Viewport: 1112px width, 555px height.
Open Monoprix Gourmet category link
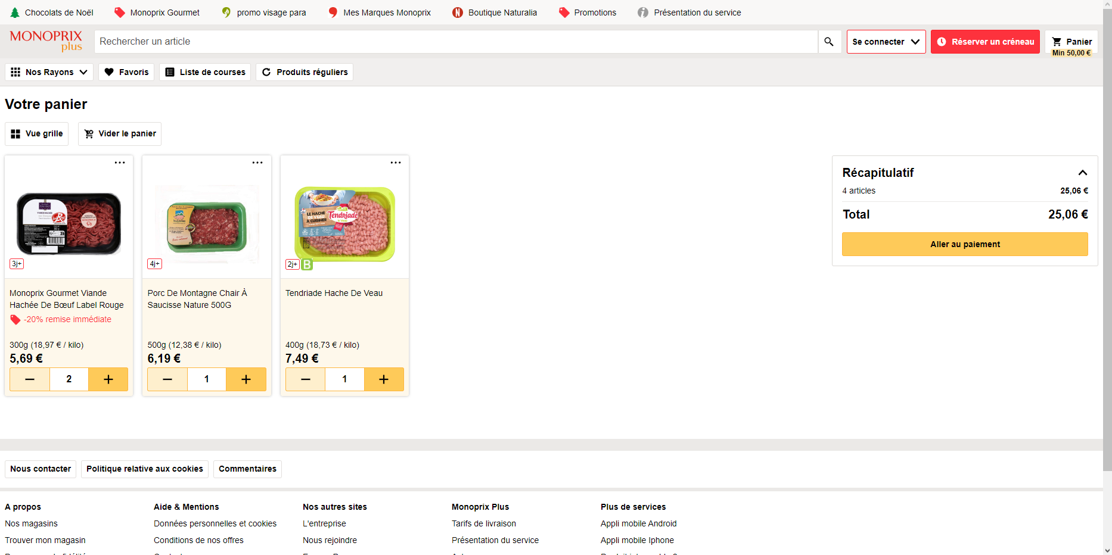click(x=157, y=13)
